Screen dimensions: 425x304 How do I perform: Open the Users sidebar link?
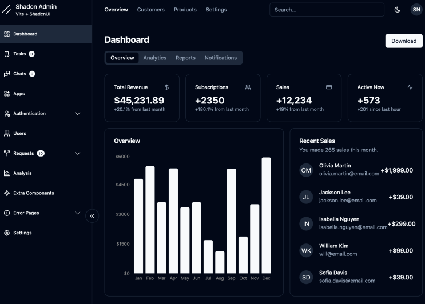click(x=46, y=134)
